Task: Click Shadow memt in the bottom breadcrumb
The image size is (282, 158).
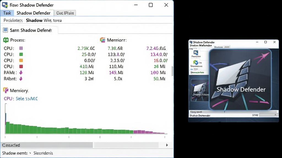Action: pyautogui.click(x=15, y=153)
